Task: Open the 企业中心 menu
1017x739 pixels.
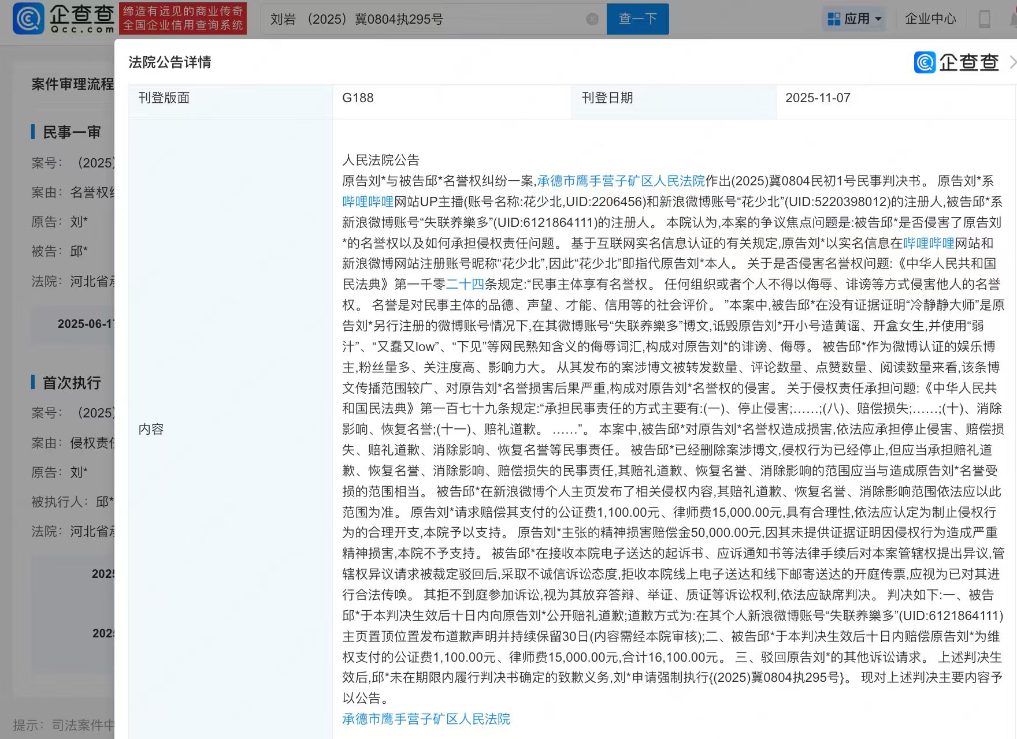Action: [x=930, y=19]
